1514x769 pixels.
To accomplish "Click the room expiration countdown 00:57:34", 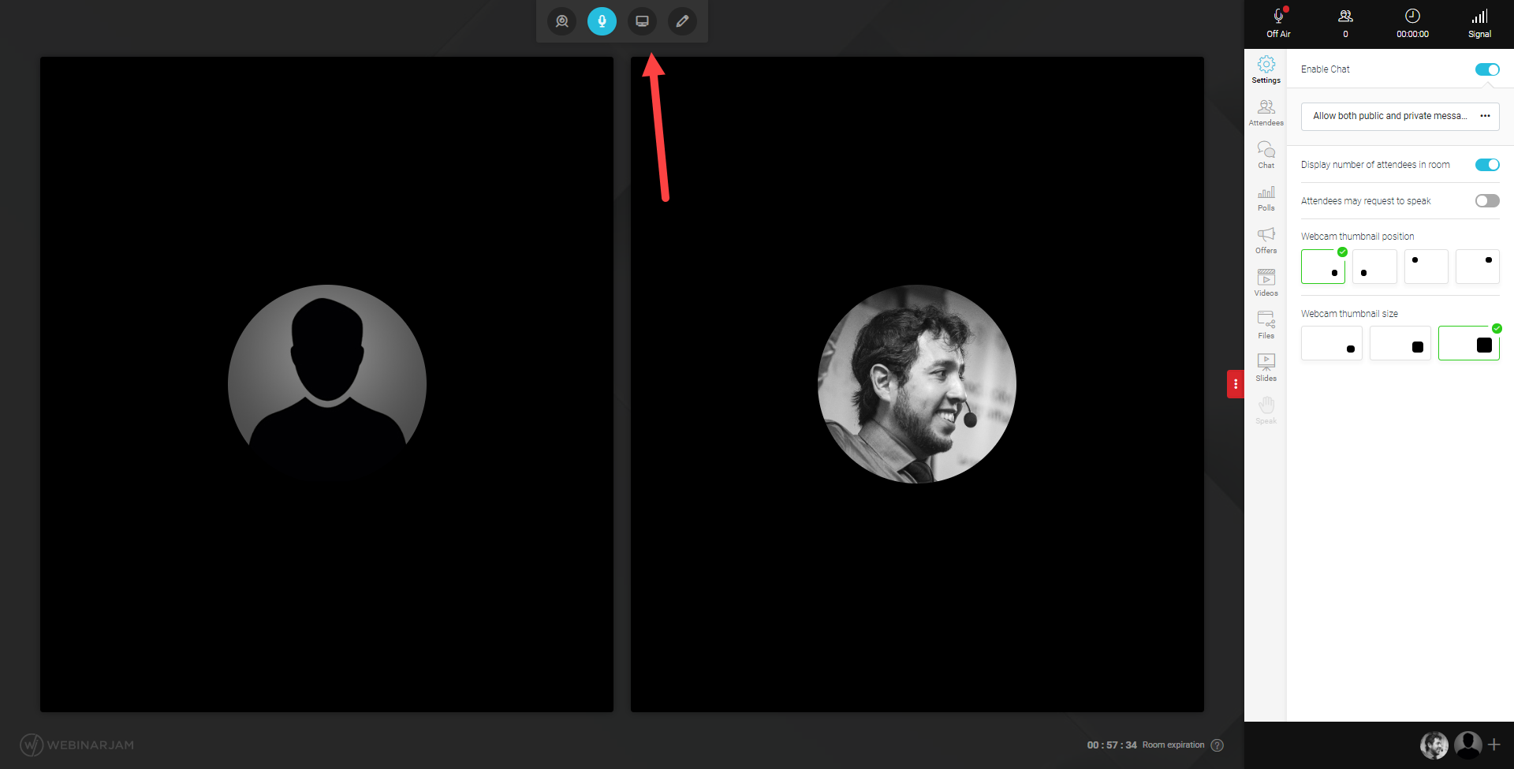I will [x=1112, y=745].
